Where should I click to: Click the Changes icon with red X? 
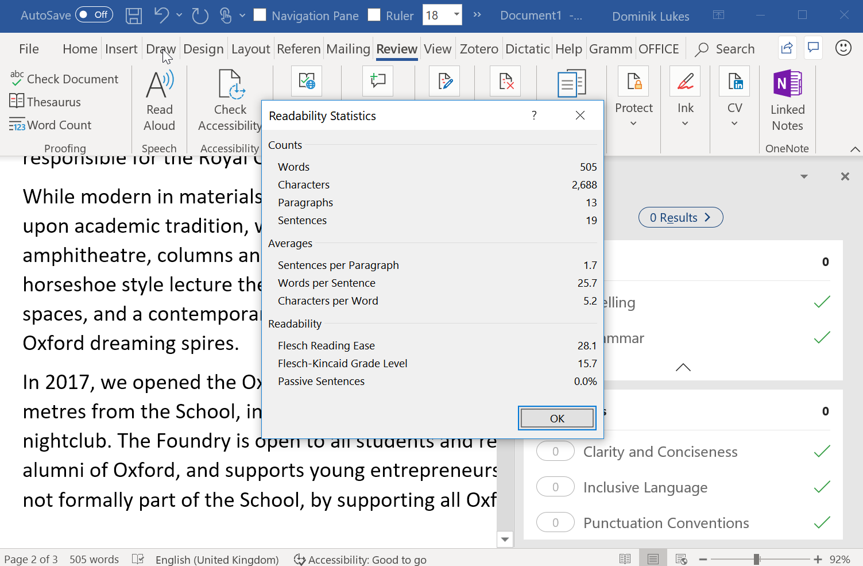[x=505, y=82]
